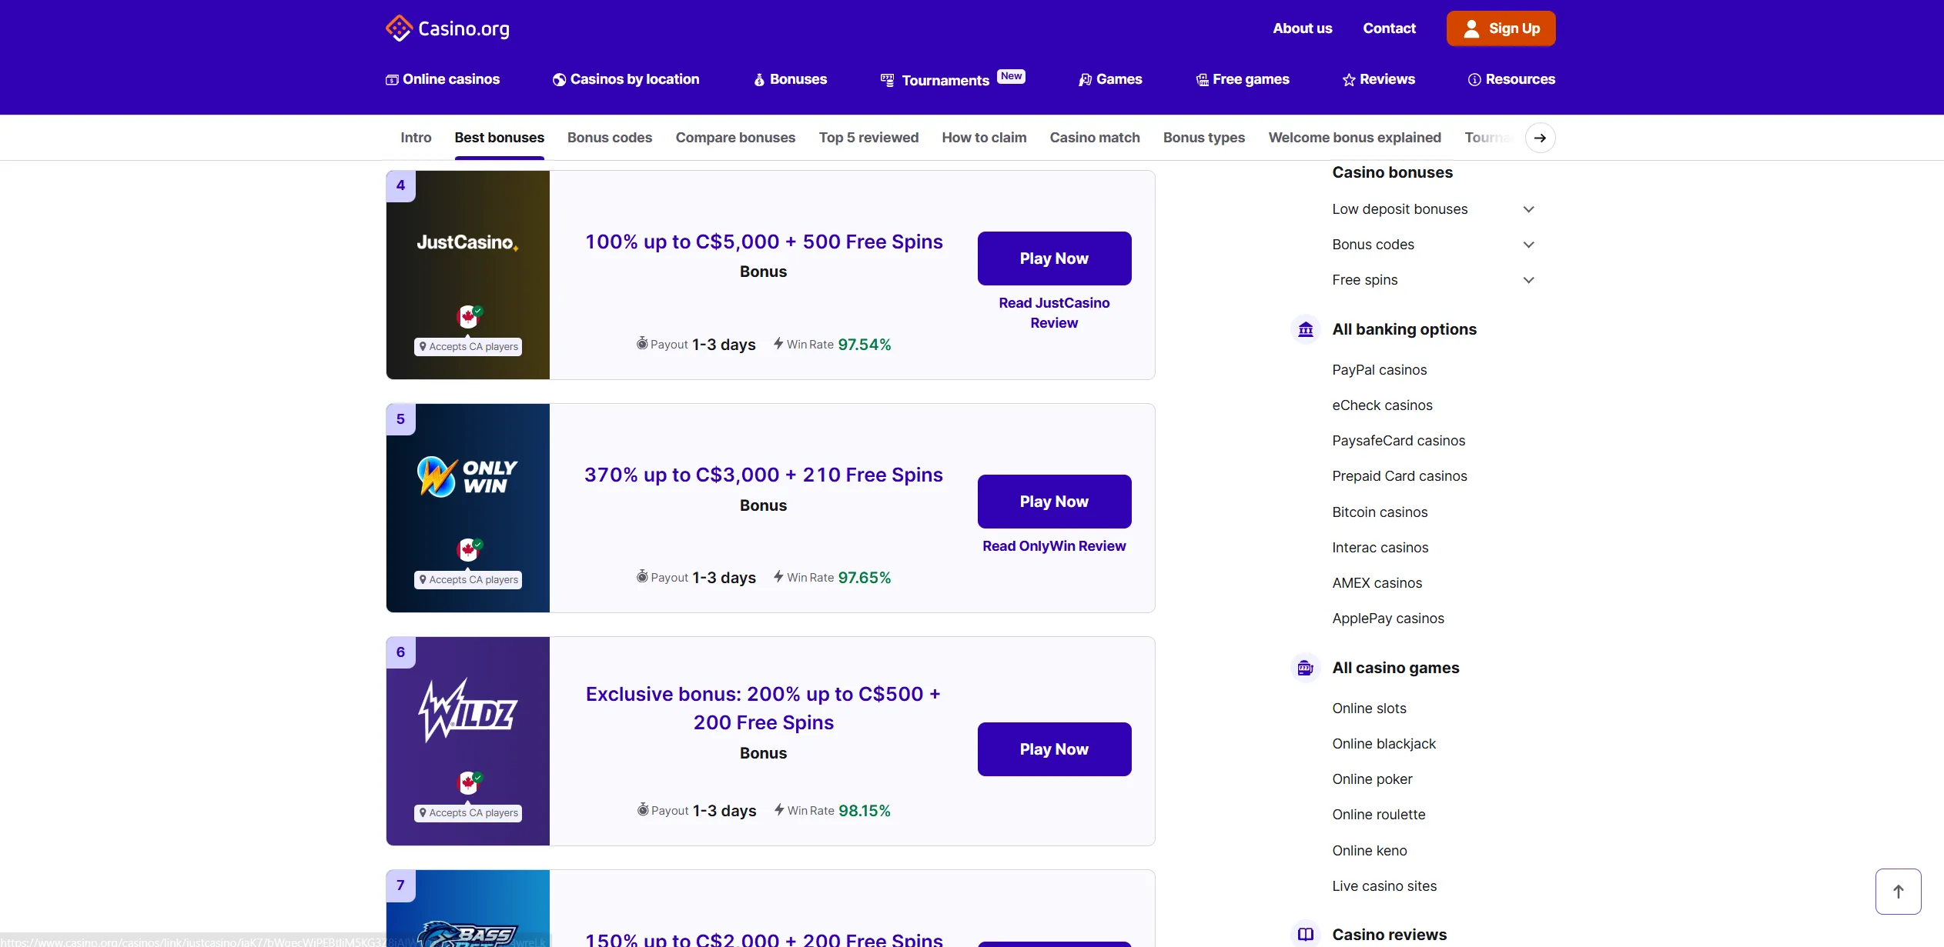Click Play Now for JustCasino
Viewport: 1944px width, 947px height.
point(1054,258)
